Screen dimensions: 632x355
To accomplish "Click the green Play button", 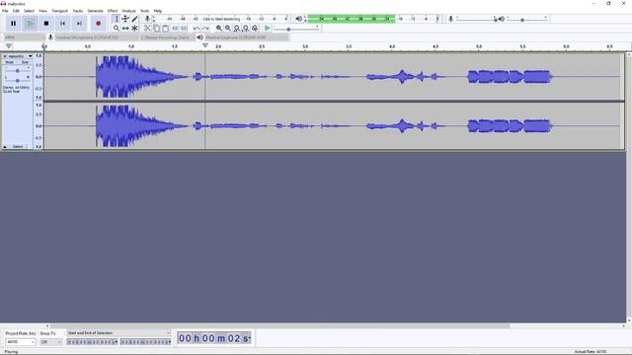I will [x=30, y=24].
